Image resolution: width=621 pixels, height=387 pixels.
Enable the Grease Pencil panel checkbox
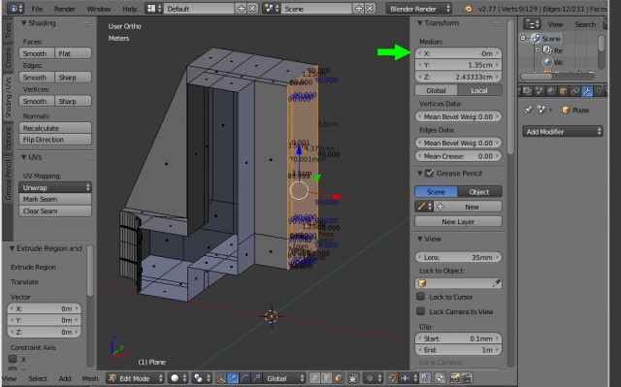click(x=429, y=174)
